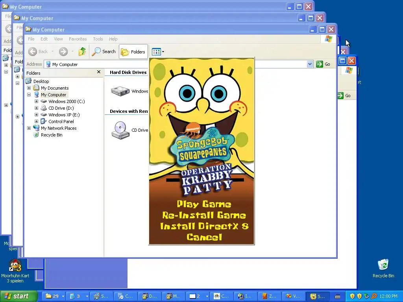Click the Back arrow in the front My Computer window

pyautogui.click(x=33, y=52)
